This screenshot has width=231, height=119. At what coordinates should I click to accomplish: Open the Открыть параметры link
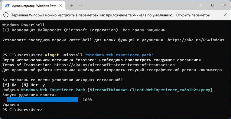coord(193,15)
